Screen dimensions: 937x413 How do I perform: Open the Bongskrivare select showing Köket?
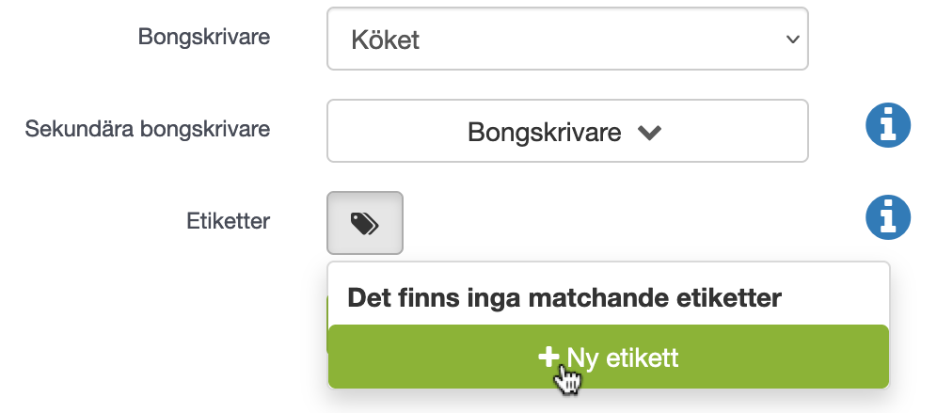(x=567, y=39)
